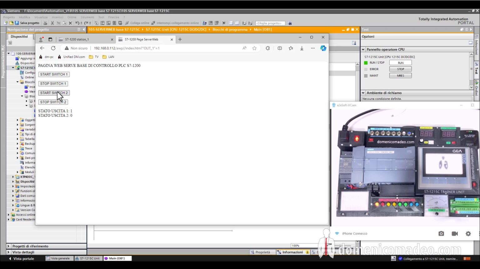
Task: Select the undo icon in the toolbar
Action: coord(77,23)
